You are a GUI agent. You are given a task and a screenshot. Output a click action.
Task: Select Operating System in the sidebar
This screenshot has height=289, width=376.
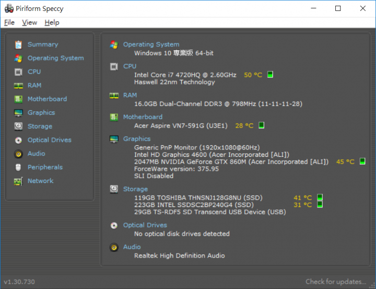[x=56, y=58]
